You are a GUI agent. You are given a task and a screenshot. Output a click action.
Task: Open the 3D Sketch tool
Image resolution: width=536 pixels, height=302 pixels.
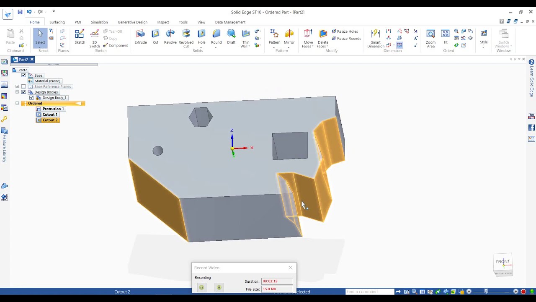pyautogui.click(x=95, y=39)
